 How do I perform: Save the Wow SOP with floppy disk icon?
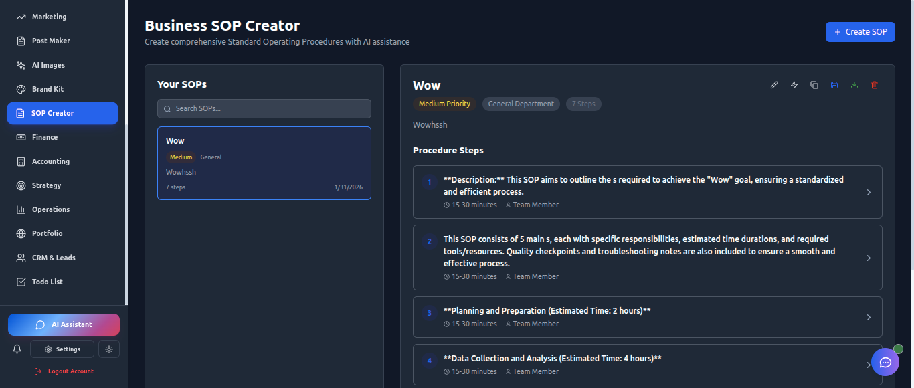pos(834,85)
